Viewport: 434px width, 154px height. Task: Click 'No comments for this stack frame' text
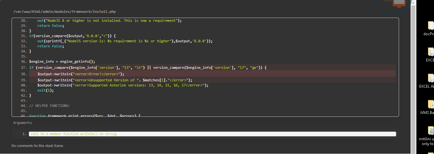38,146
